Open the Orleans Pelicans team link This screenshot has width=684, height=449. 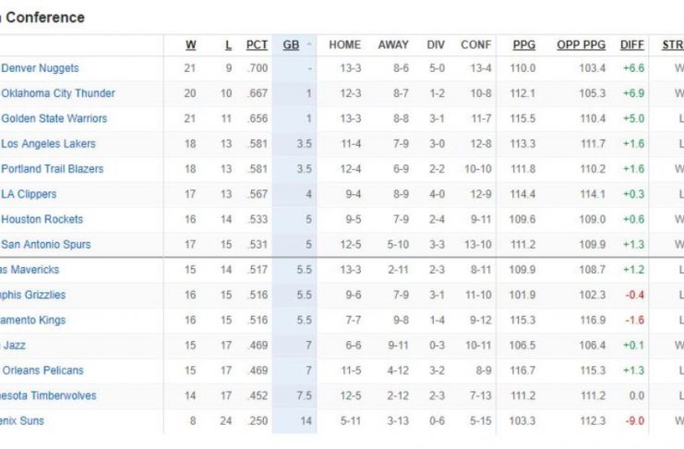42,370
